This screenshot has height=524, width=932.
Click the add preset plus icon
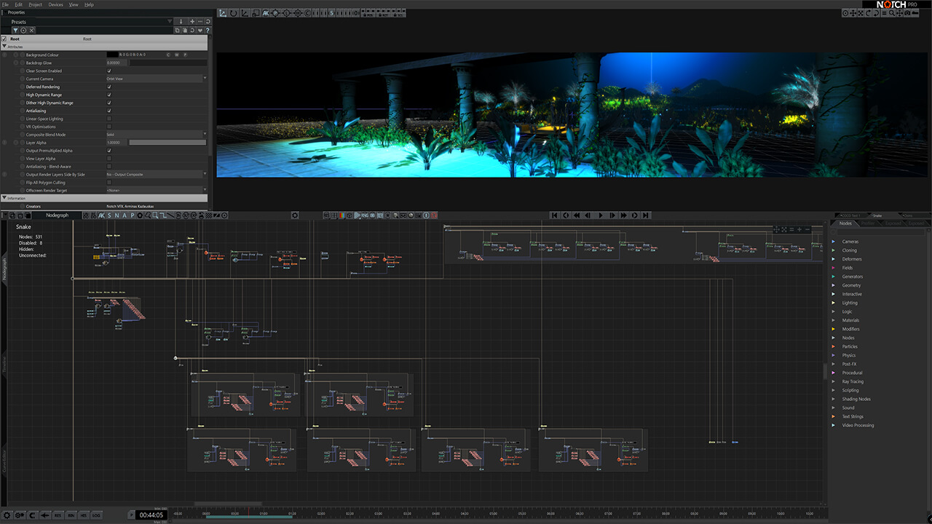192,21
